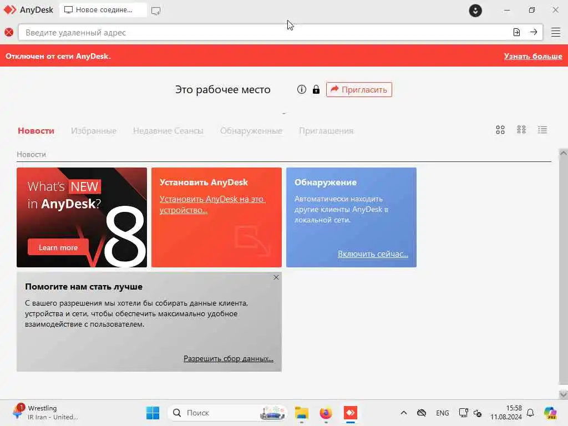Open the hamburger main menu

point(556,32)
